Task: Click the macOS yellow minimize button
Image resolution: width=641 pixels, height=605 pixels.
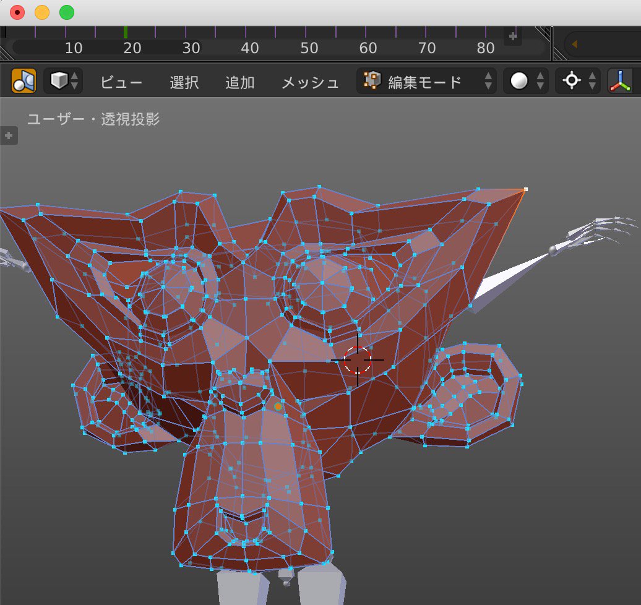Action: 42,12
